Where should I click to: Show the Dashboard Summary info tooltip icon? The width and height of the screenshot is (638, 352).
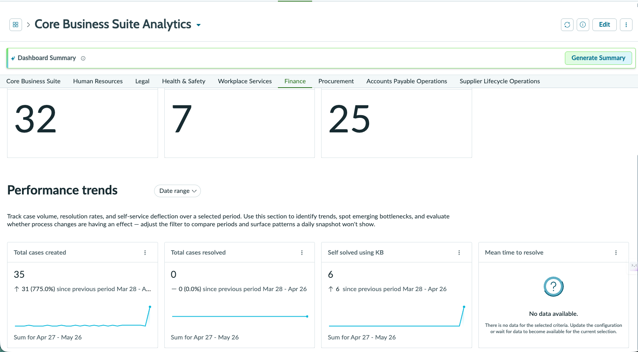83,58
